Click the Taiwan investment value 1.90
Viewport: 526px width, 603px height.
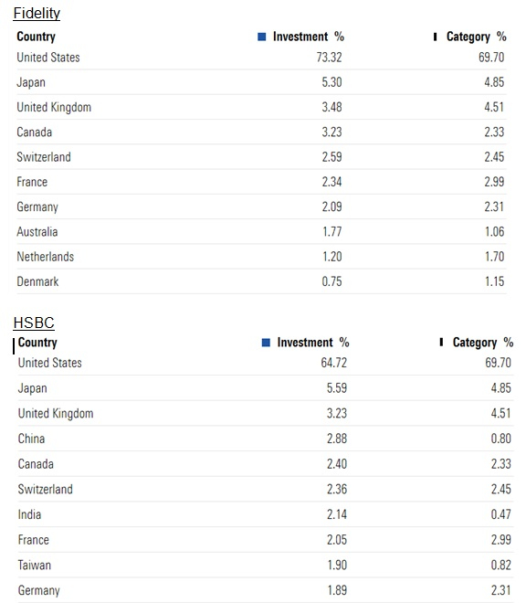coord(337,565)
